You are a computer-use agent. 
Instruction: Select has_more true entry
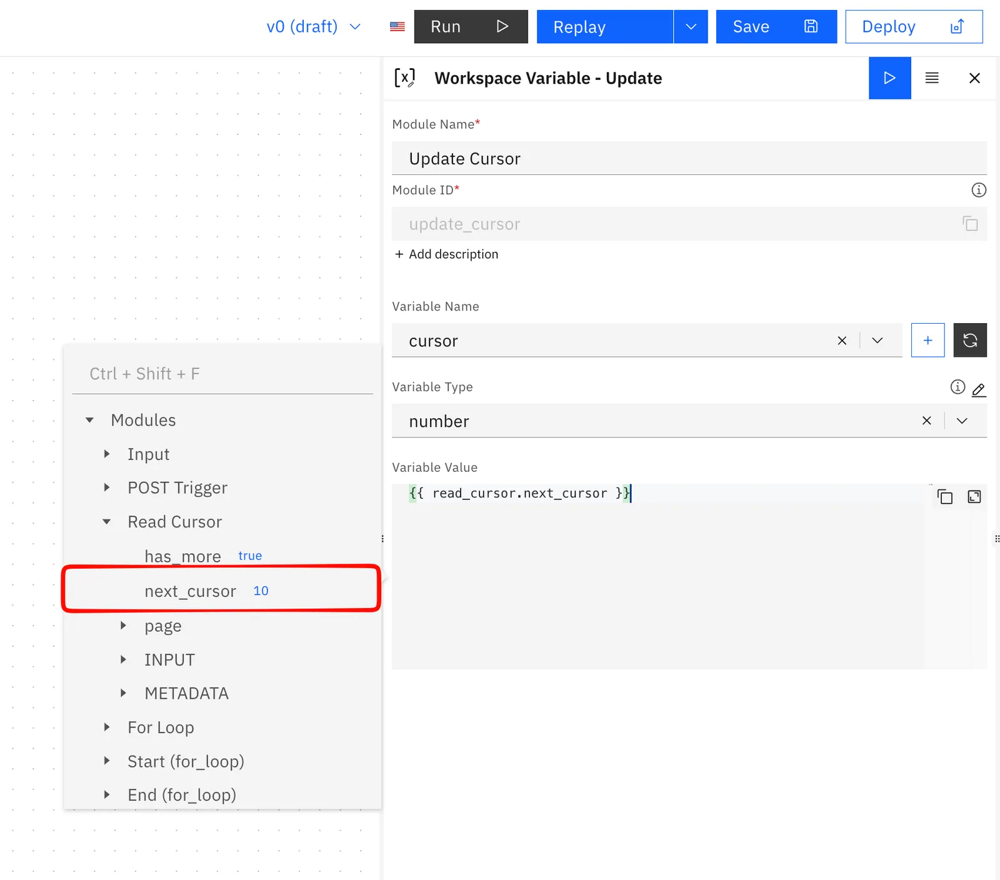click(x=203, y=556)
